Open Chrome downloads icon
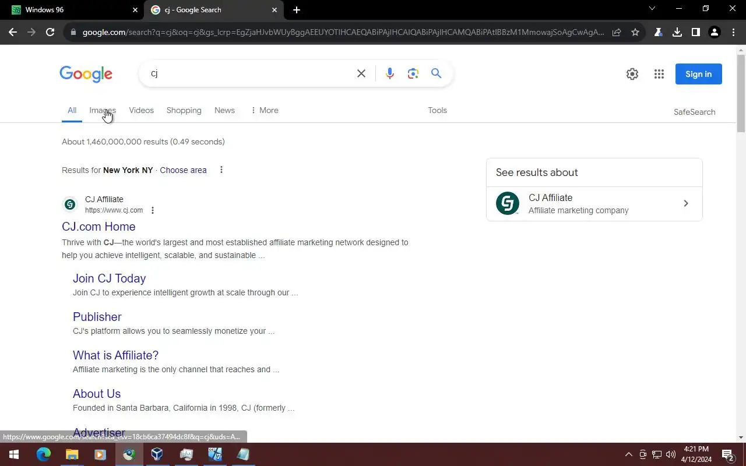This screenshot has width=746, height=466. [677, 32]
